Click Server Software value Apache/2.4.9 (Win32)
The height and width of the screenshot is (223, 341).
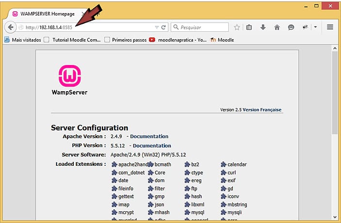point(135,155)
